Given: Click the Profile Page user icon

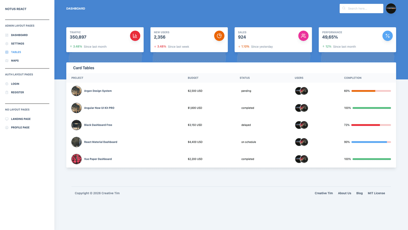Looking at the screenshot, I should point(7,127).
